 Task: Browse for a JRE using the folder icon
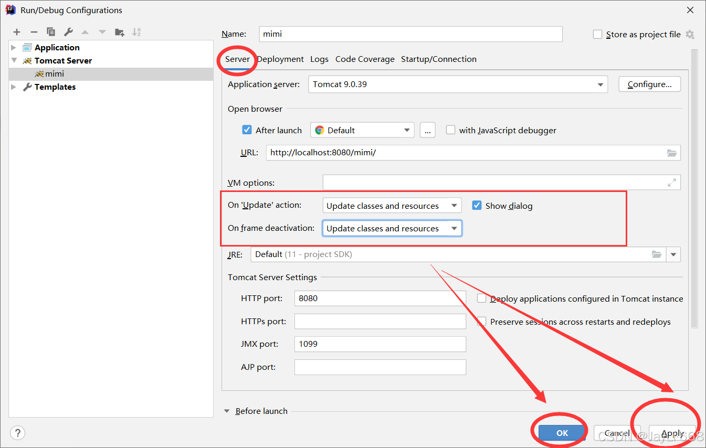point(657,254)
